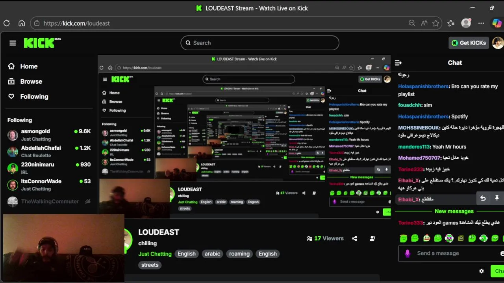The width and height of the screenshot is (504, 283).
Task: Jump to New messages in chat
Action: 454,211
